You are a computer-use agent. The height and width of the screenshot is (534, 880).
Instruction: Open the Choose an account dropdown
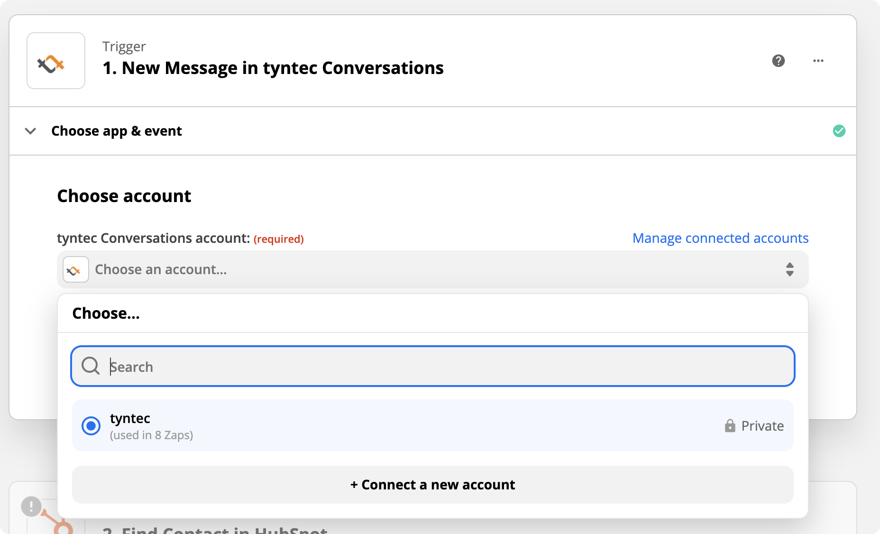(432, 269)
